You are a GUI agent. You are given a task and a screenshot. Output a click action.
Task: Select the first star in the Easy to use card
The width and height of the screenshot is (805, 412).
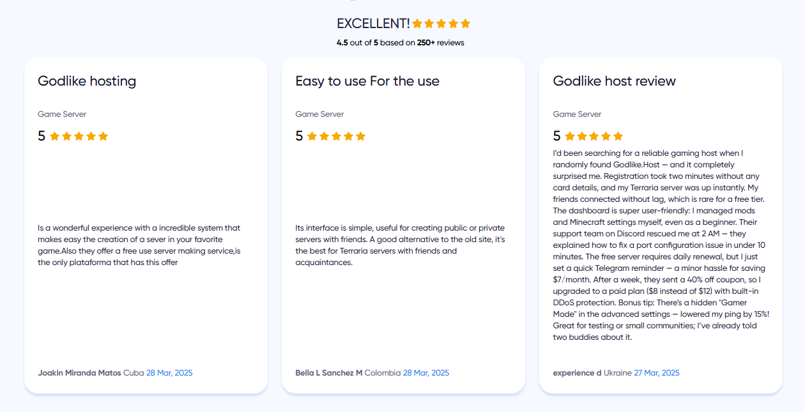click(312, 136)
